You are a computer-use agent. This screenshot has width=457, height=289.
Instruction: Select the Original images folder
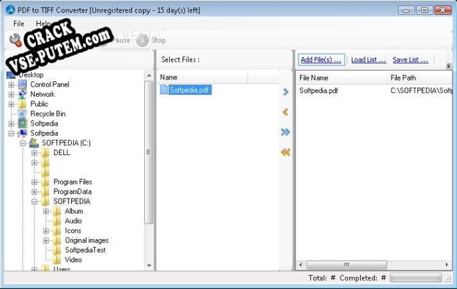pyautogui.click(x=87, y=240)
